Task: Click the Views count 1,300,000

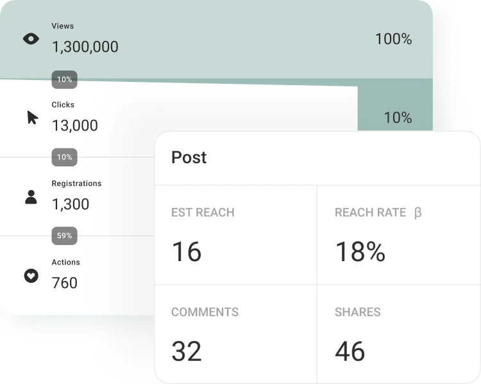Action: [x=85, y=47]
